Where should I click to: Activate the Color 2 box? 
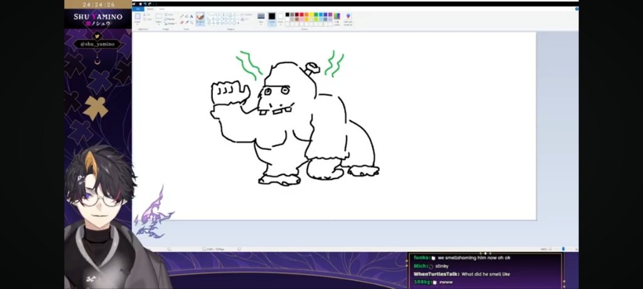(x=280, y=18)
